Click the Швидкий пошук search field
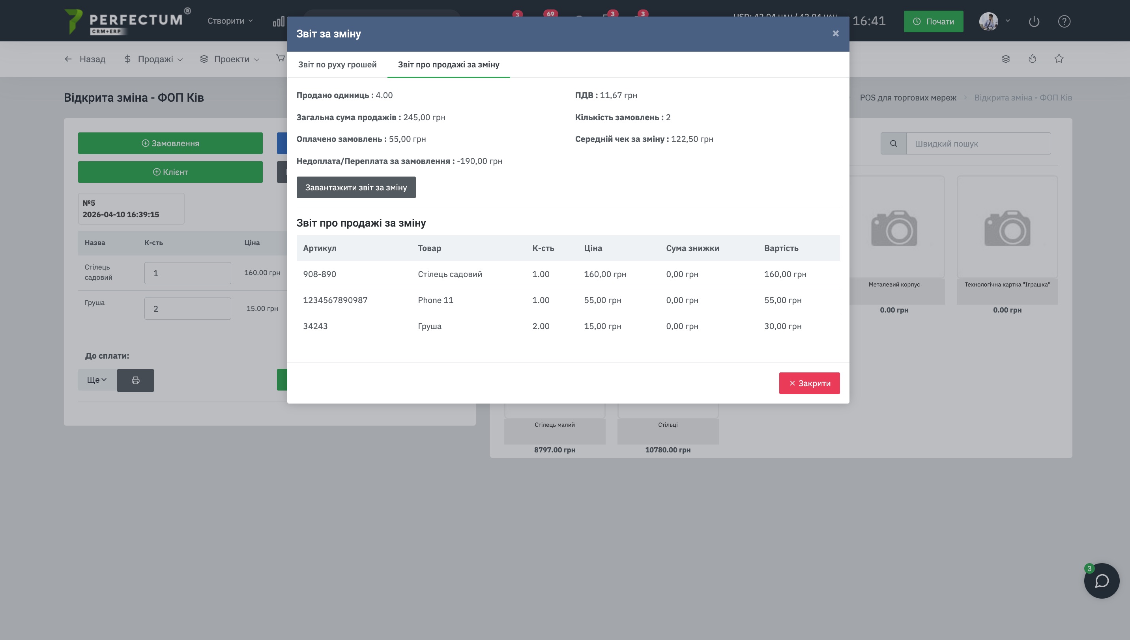The height and width of the screenshot is (640, 1130). coord(978,144)
